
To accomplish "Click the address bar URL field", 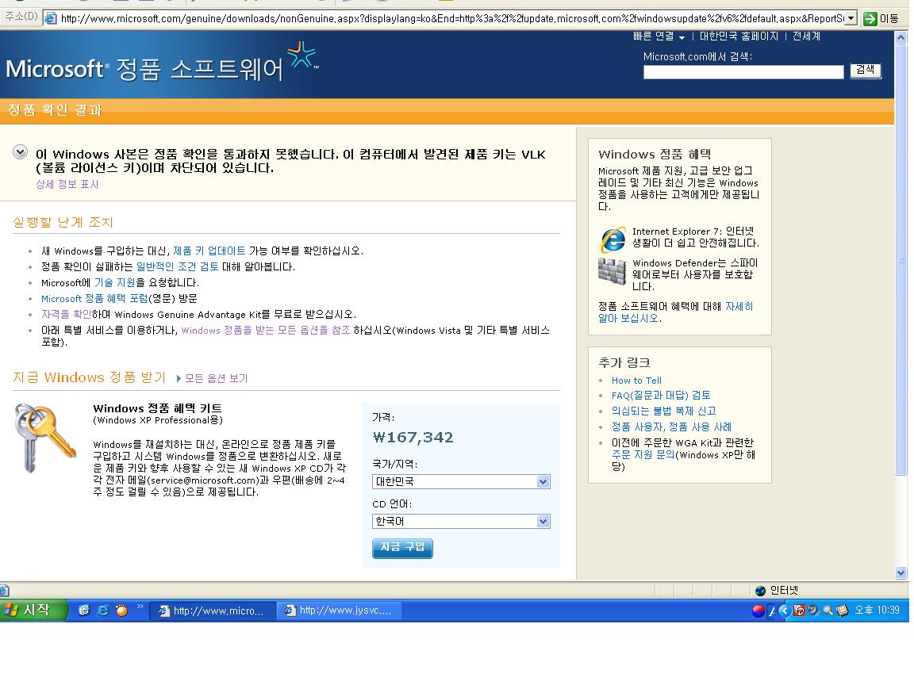I will (x=451, y=18).
